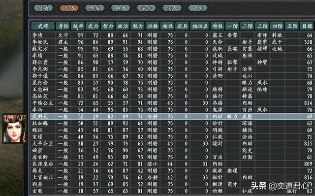Viewport: 315px width, 196px height.
Task: Open the 特技 tab
Action: tap(95, 8)
